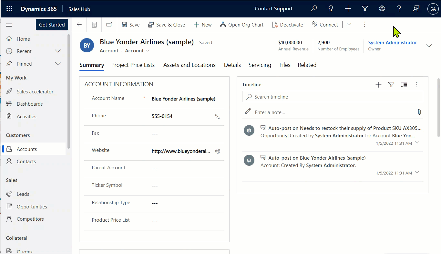Open timeline more options ellipsis
The image size is (441, 254).
pyautogui.click(x=417, y=85)
